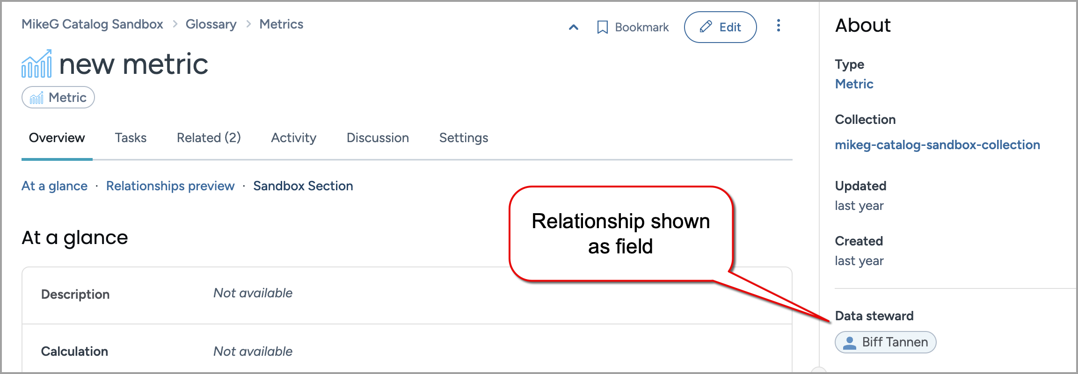This screenshot has width=1078, height=374.
Task: Open the Activity tab
Action: (293, 138)
